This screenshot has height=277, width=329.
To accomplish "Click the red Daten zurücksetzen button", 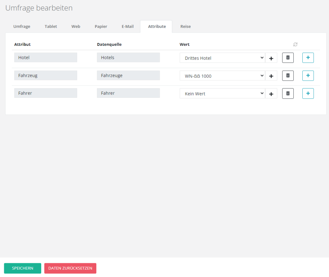I will pos(70,268).
